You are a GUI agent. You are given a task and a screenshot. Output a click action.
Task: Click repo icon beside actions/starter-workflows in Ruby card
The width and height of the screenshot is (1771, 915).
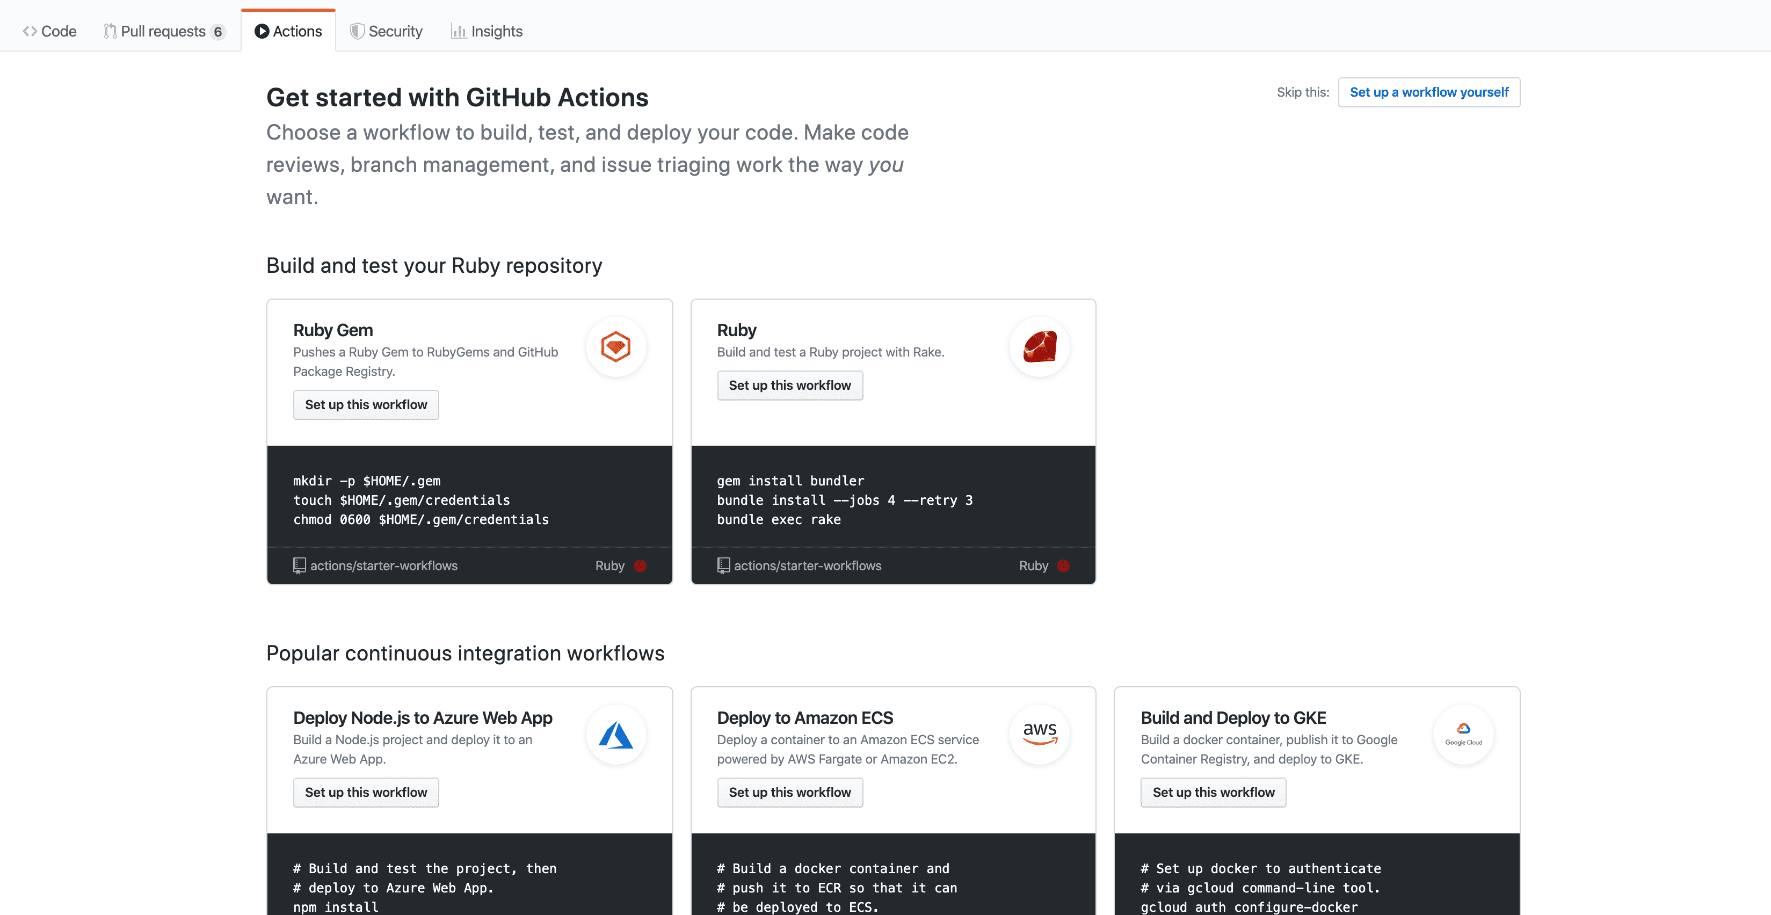click(x=723, y=565)
